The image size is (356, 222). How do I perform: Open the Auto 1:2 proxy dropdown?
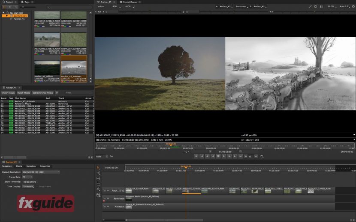344,6
